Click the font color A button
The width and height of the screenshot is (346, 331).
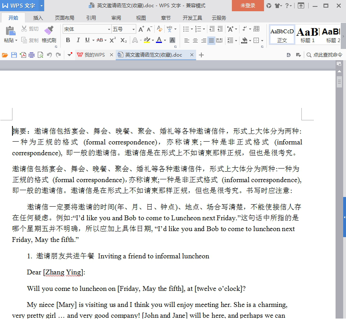coord(159,40)
